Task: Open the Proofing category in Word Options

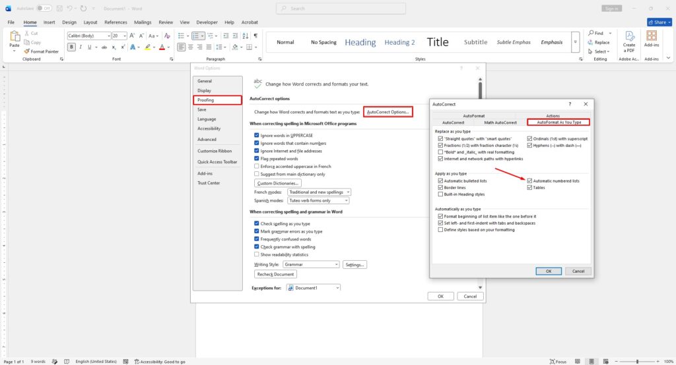Action: point(217,100)
